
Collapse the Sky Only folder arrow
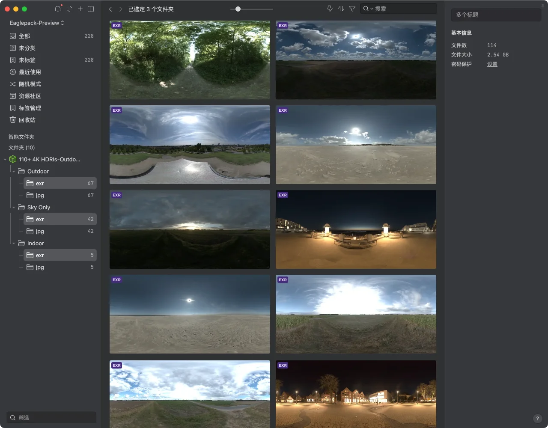coord(14,208)
